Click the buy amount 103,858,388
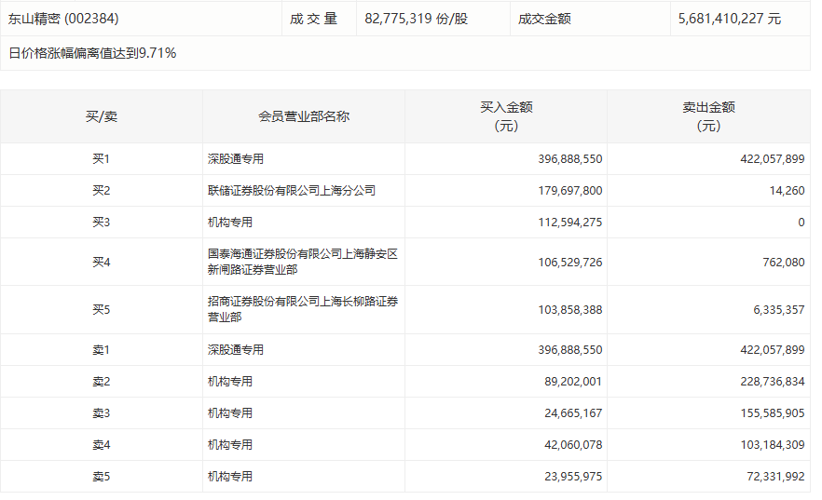The height and width of the screenshot is (500, 822). pyautogui.click(x=570, y=310)
